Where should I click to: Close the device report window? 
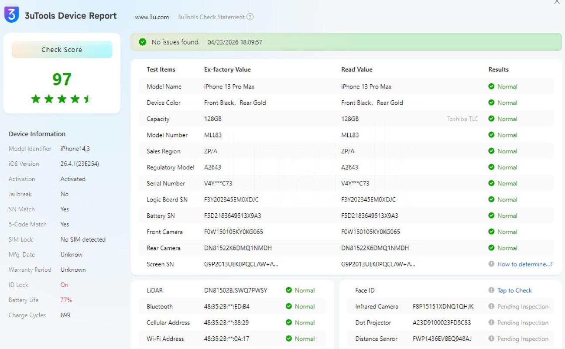pyautogui.click(x=556, y=2)
